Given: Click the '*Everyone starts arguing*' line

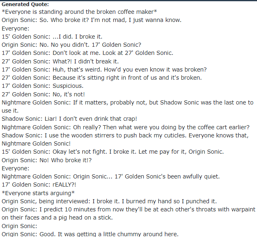Looking at the screenshot, I should click(x=38, y=194).
